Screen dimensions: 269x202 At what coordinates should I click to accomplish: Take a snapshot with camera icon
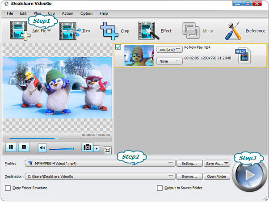pyautogui.click(x=87, y=147)
